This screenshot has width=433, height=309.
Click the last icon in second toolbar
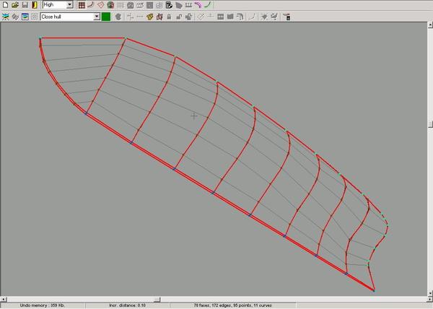[287, 17]
